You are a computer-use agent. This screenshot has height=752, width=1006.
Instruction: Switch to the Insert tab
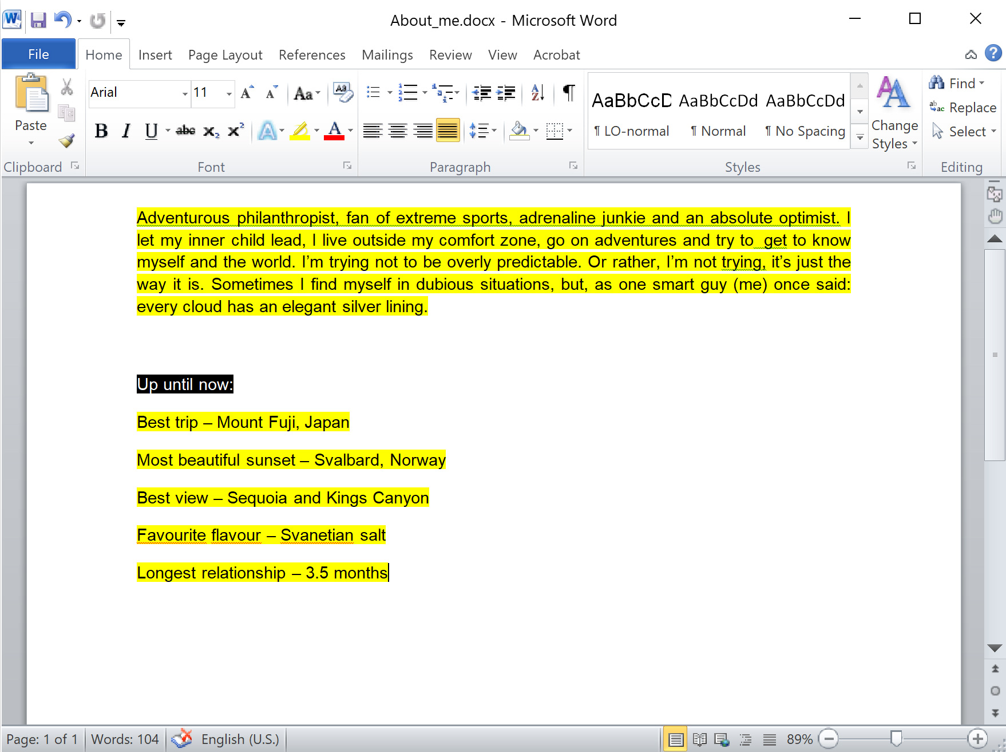coord(155,54)
